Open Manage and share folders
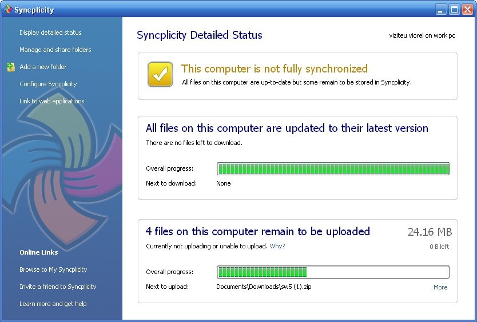Viewport: 477px width, 322px height. pos(55,50)
